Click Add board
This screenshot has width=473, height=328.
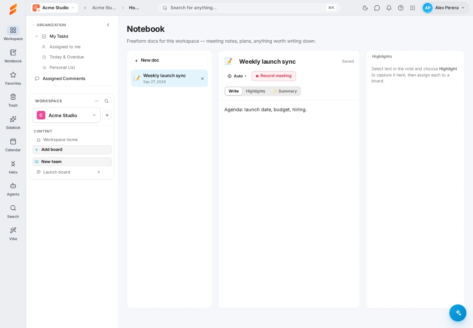pos(72,150)
